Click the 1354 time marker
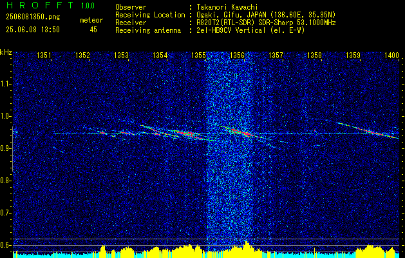The width and height of the screenshot is (405, 258). (160, 55)
